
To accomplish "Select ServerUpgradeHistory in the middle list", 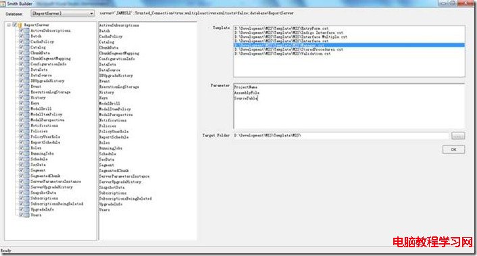I will (120, 182).
